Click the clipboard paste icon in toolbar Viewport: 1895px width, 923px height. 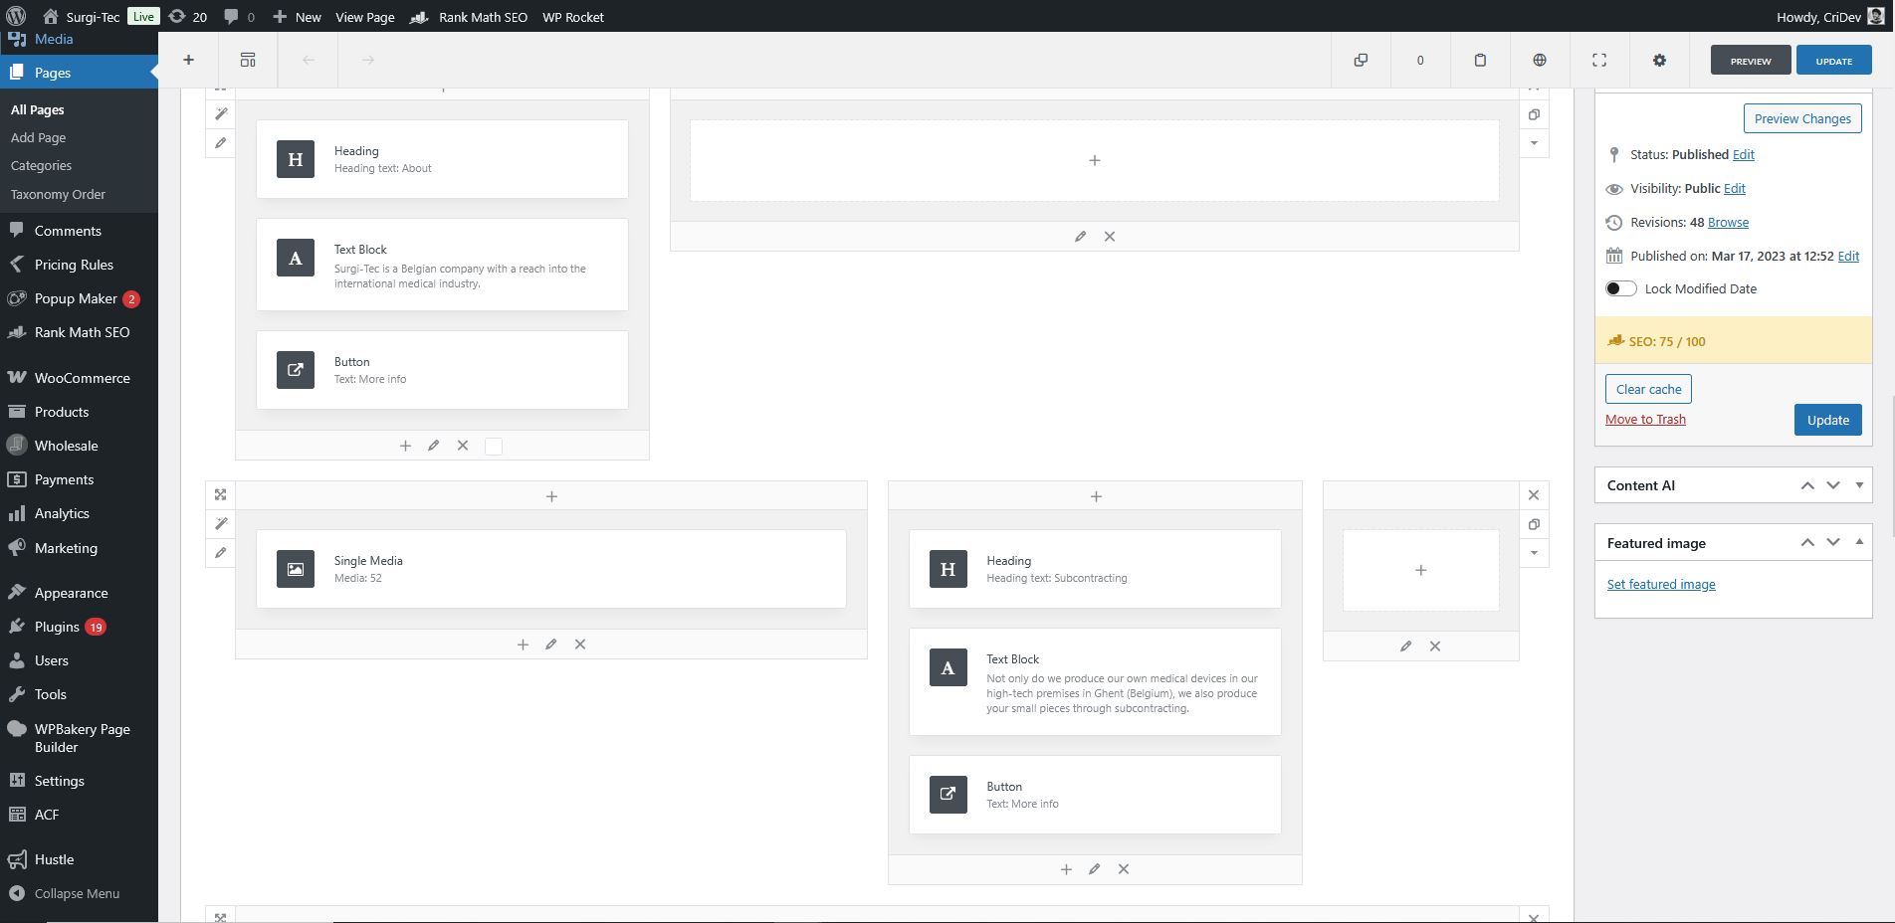coord(1480,60)
